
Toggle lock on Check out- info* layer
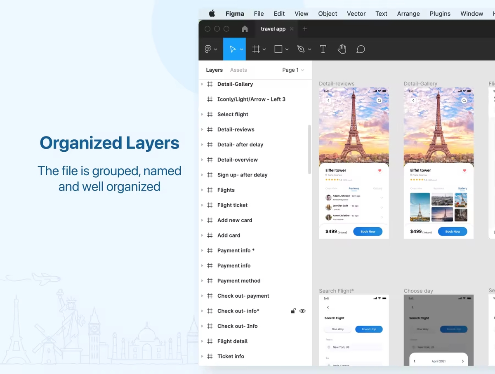tap(293, 311)
